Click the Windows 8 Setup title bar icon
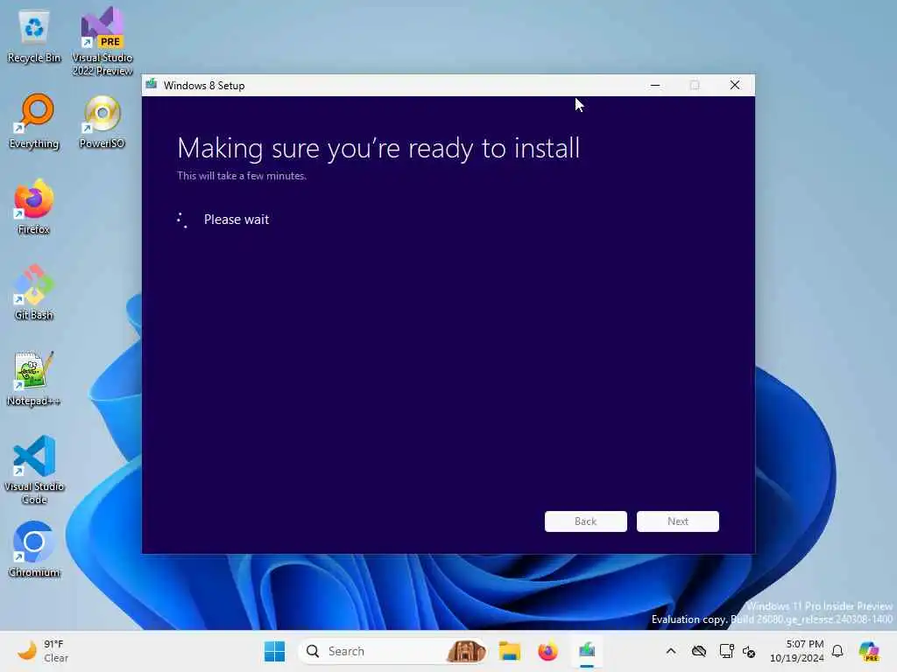The height and width of the screenshot is (672, 897). (x=152, y=85)
